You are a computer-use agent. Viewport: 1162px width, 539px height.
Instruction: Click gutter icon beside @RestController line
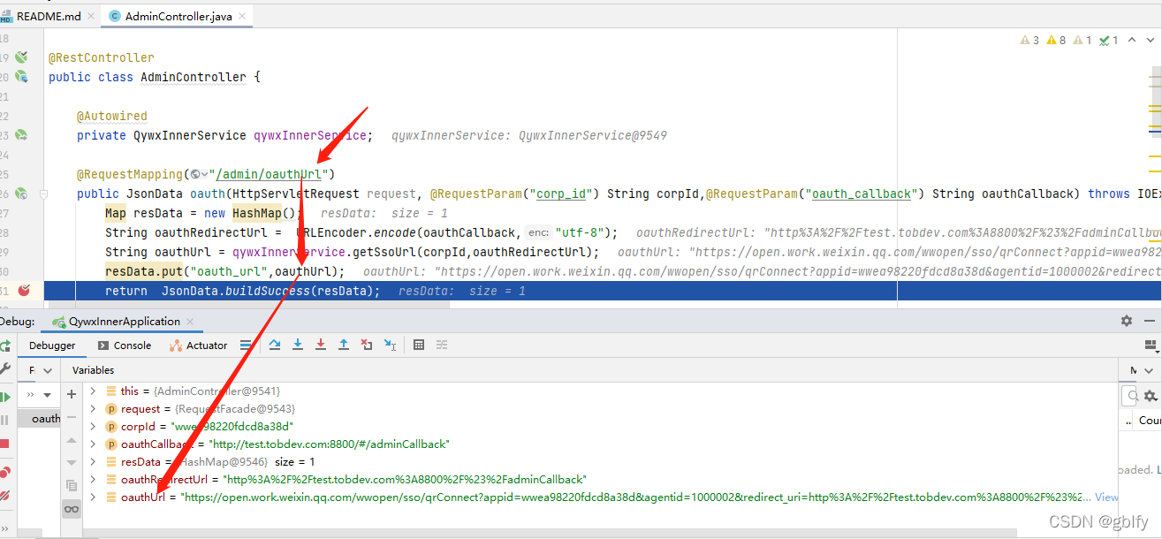[x=21, y=57]
